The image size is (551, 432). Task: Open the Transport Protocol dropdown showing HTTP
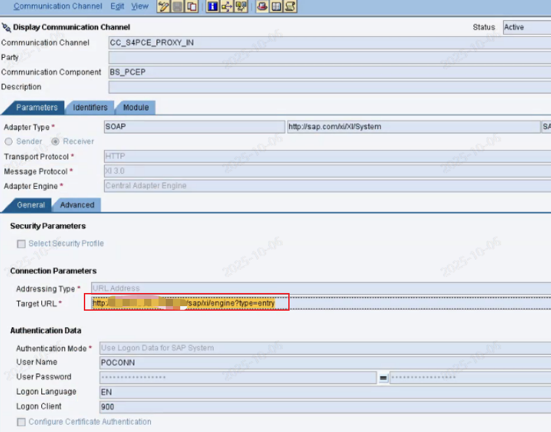pos(328,157)
